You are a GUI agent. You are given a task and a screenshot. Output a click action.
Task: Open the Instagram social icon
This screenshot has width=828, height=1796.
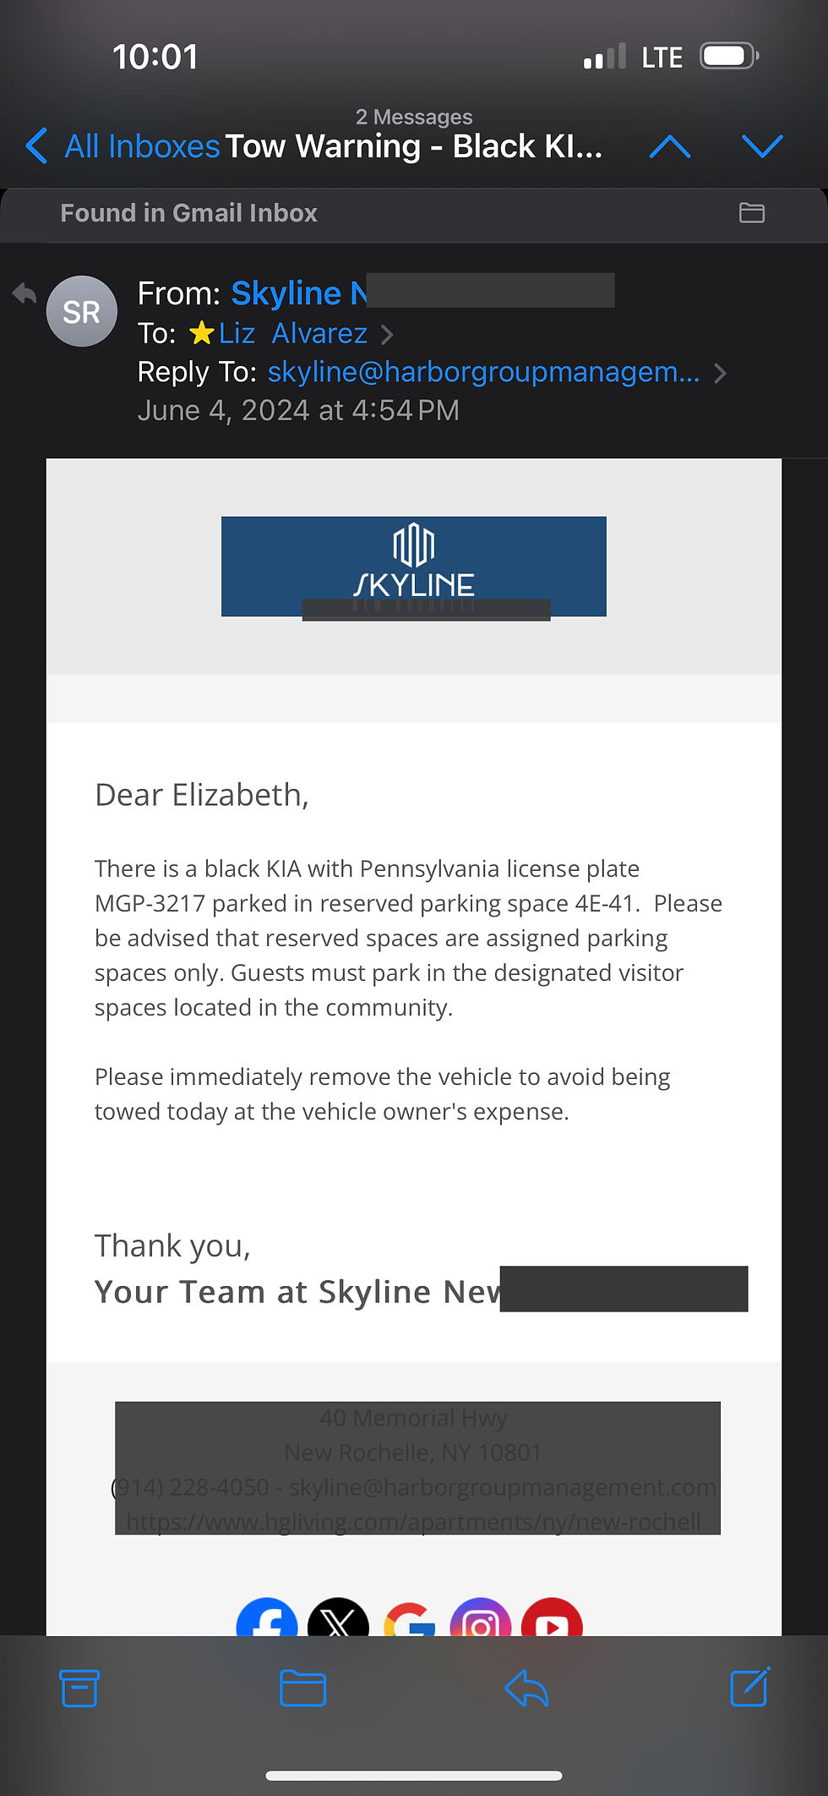481,1618
